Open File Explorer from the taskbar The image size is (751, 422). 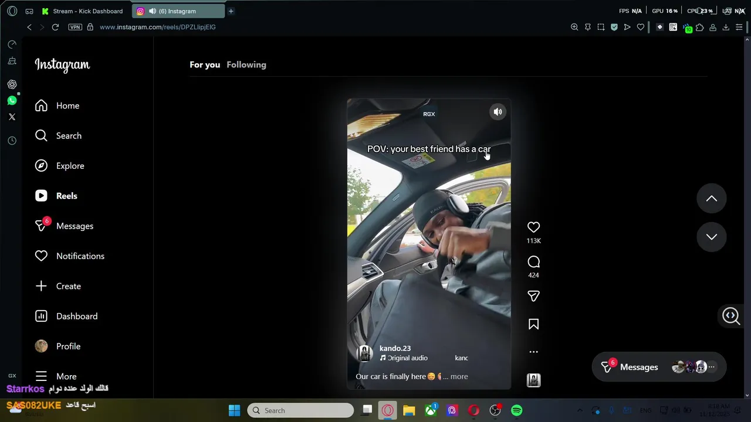coord(409,410)
